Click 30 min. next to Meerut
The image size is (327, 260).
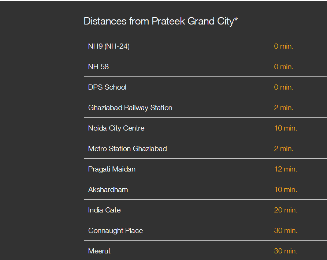pos(286,251)
